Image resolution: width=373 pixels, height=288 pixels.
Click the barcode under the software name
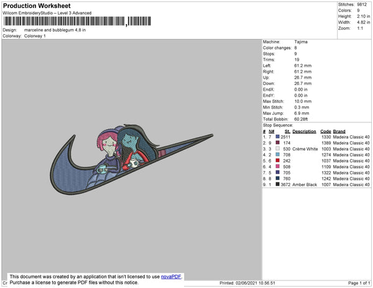tap(77, 21)
